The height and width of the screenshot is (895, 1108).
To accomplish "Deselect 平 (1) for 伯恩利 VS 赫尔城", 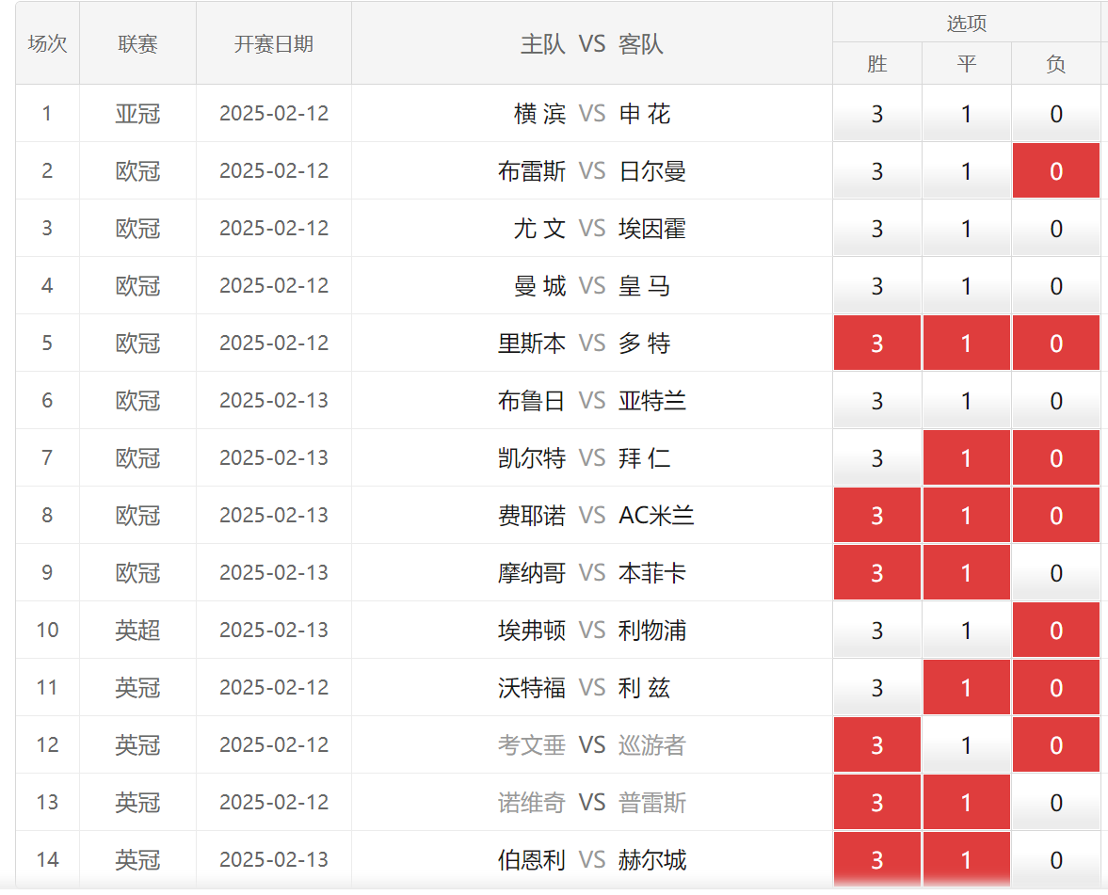I will 966,859.
